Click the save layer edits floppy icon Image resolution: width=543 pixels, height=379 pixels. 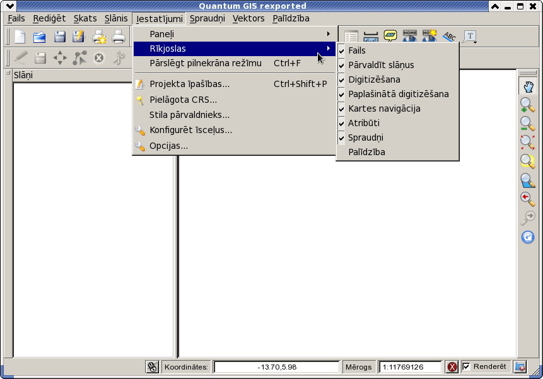point(40,58)
